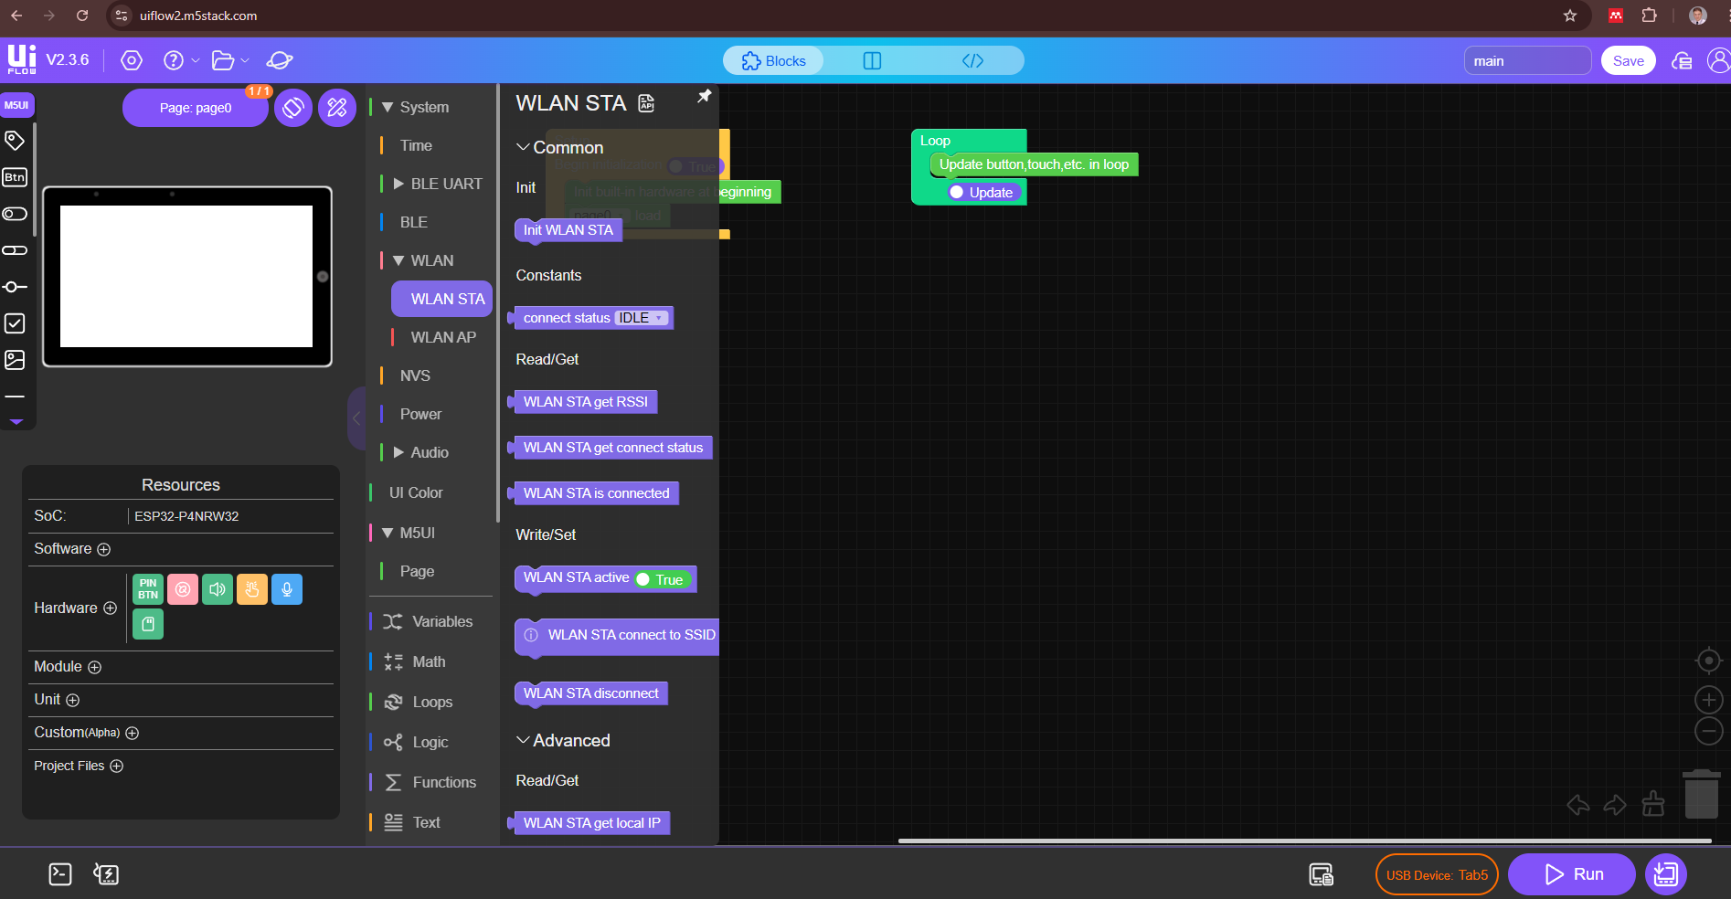Image resolution: width=1731 pixels, height=899 pixels.
Task: Click the Run button
Action: [x=1571, y=874]
